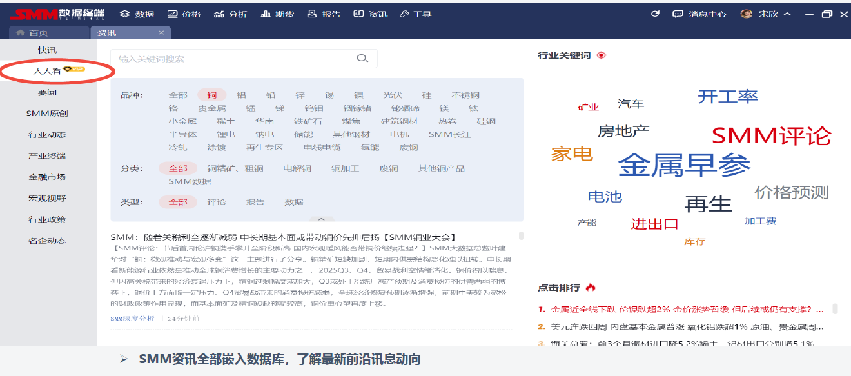Select the 镍 variety filter
The width and height of the screenshot is (851, 376).
(x=358, y=95)
